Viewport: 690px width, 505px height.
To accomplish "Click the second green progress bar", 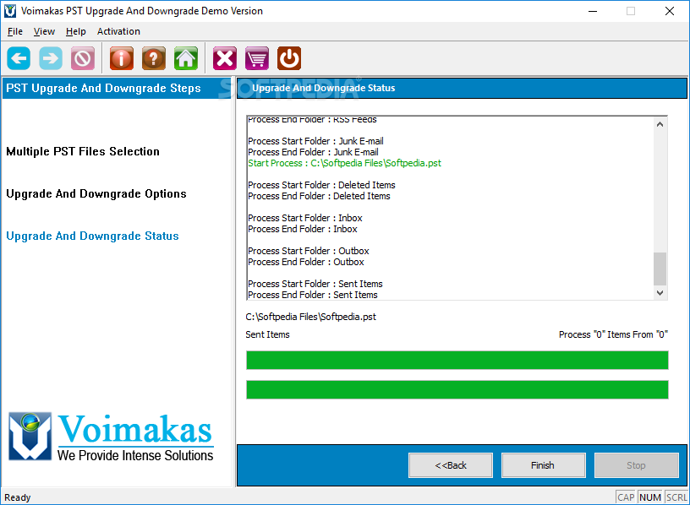I will 457,390.
